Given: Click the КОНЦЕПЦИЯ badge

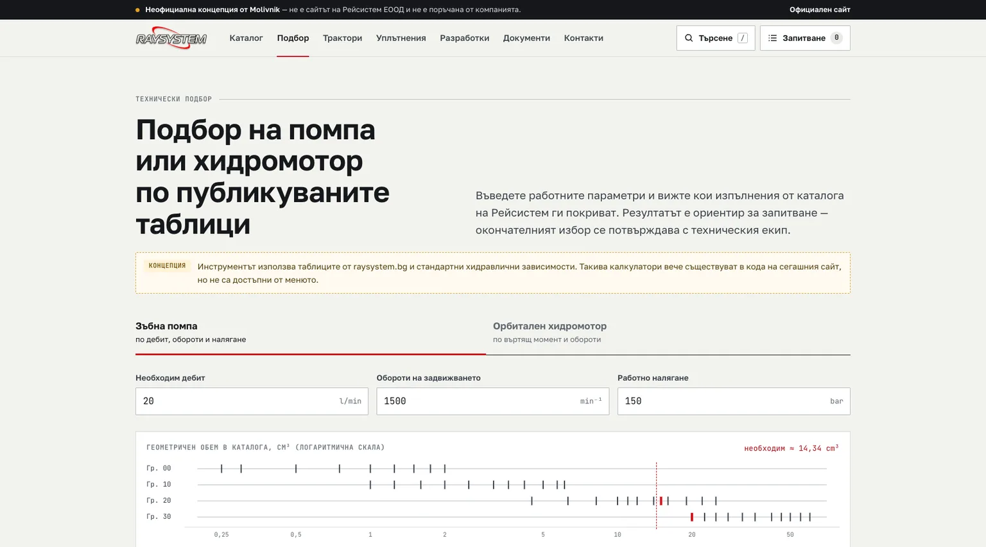Looking at the screenshot, I should pos(167,265).
